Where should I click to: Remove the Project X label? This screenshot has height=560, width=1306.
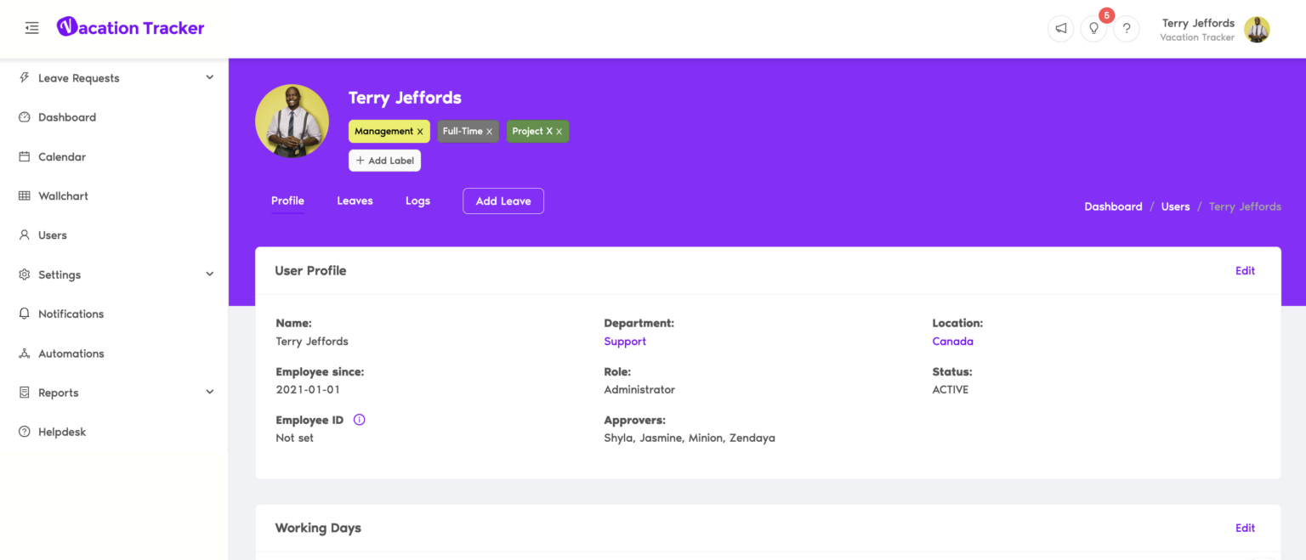point(559,132)
